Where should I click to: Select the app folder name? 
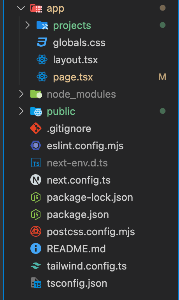tap(56, 9)
